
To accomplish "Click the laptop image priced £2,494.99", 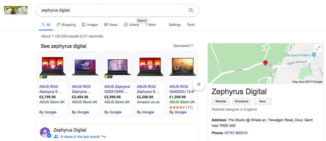I will point(85,67).
